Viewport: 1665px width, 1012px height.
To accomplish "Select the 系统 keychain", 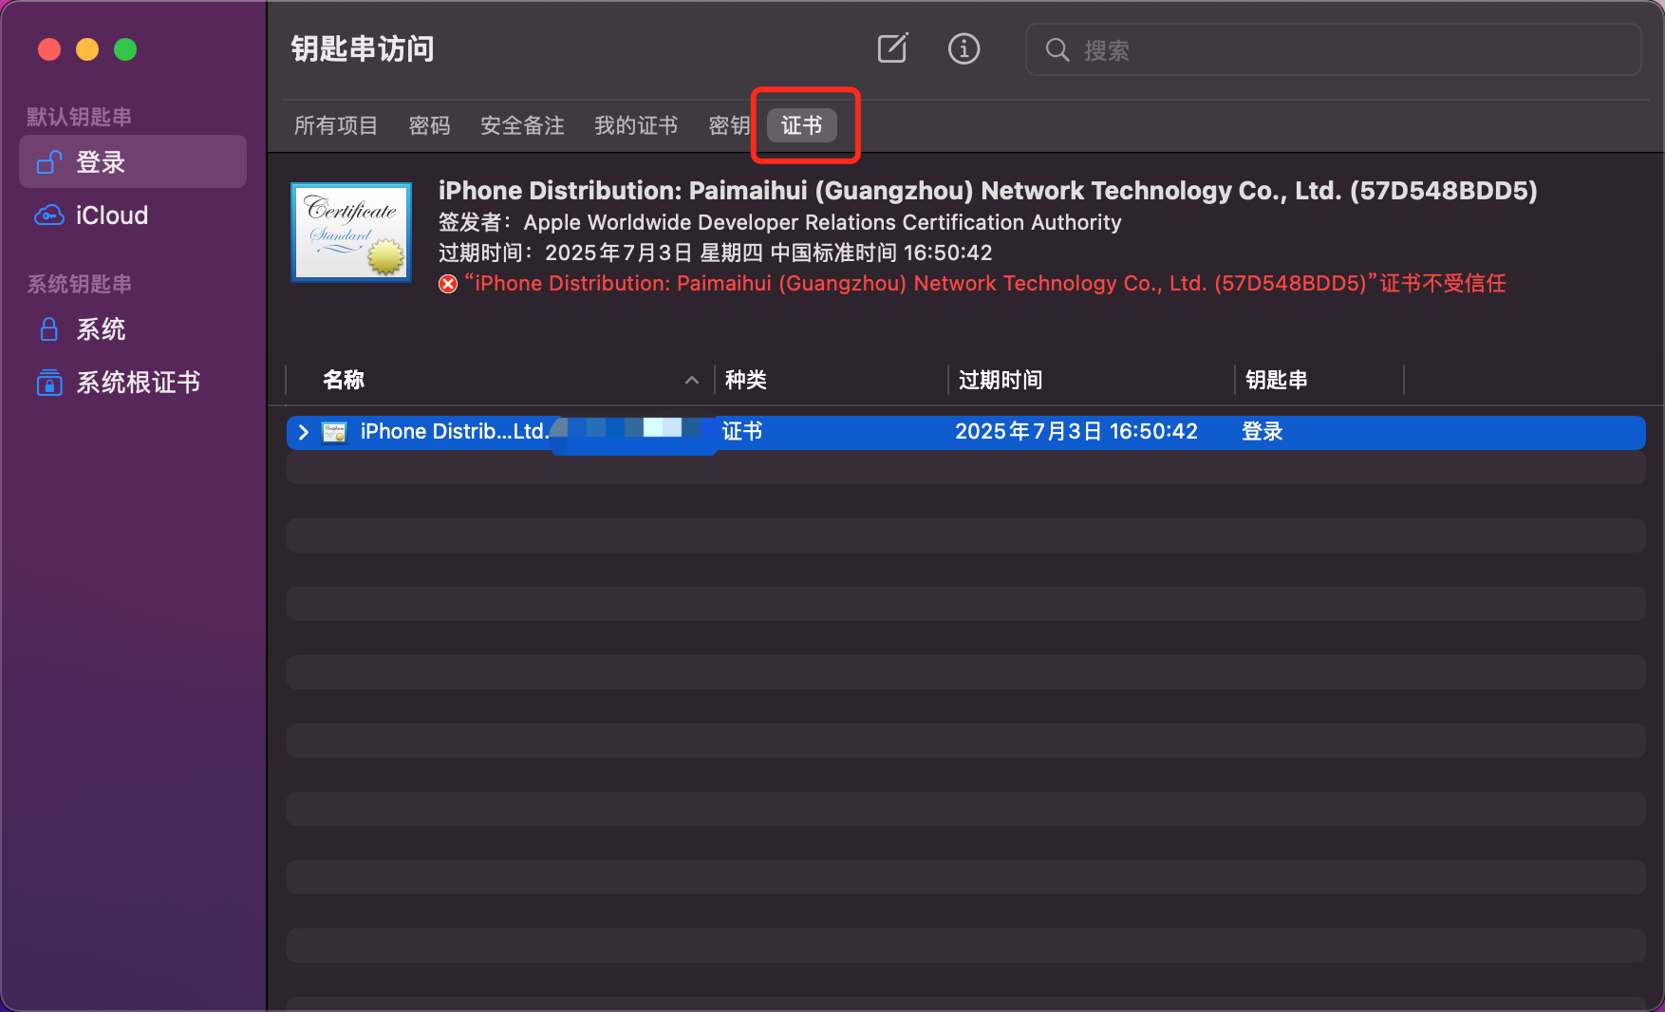I will tap(133, 329).
